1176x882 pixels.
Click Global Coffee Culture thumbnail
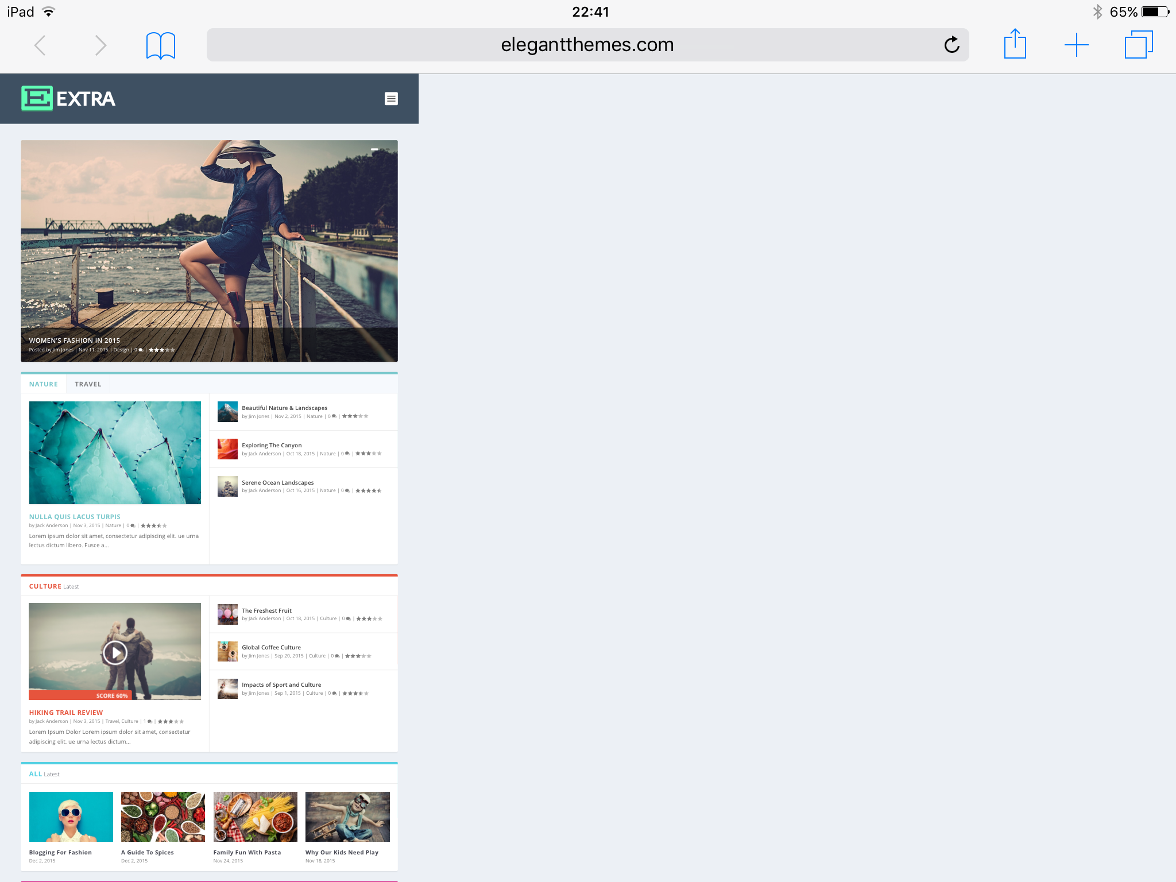227,651
